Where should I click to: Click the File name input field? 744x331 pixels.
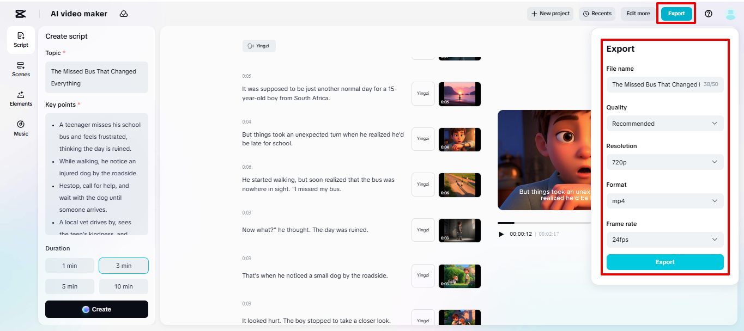[x=664, y=84]
